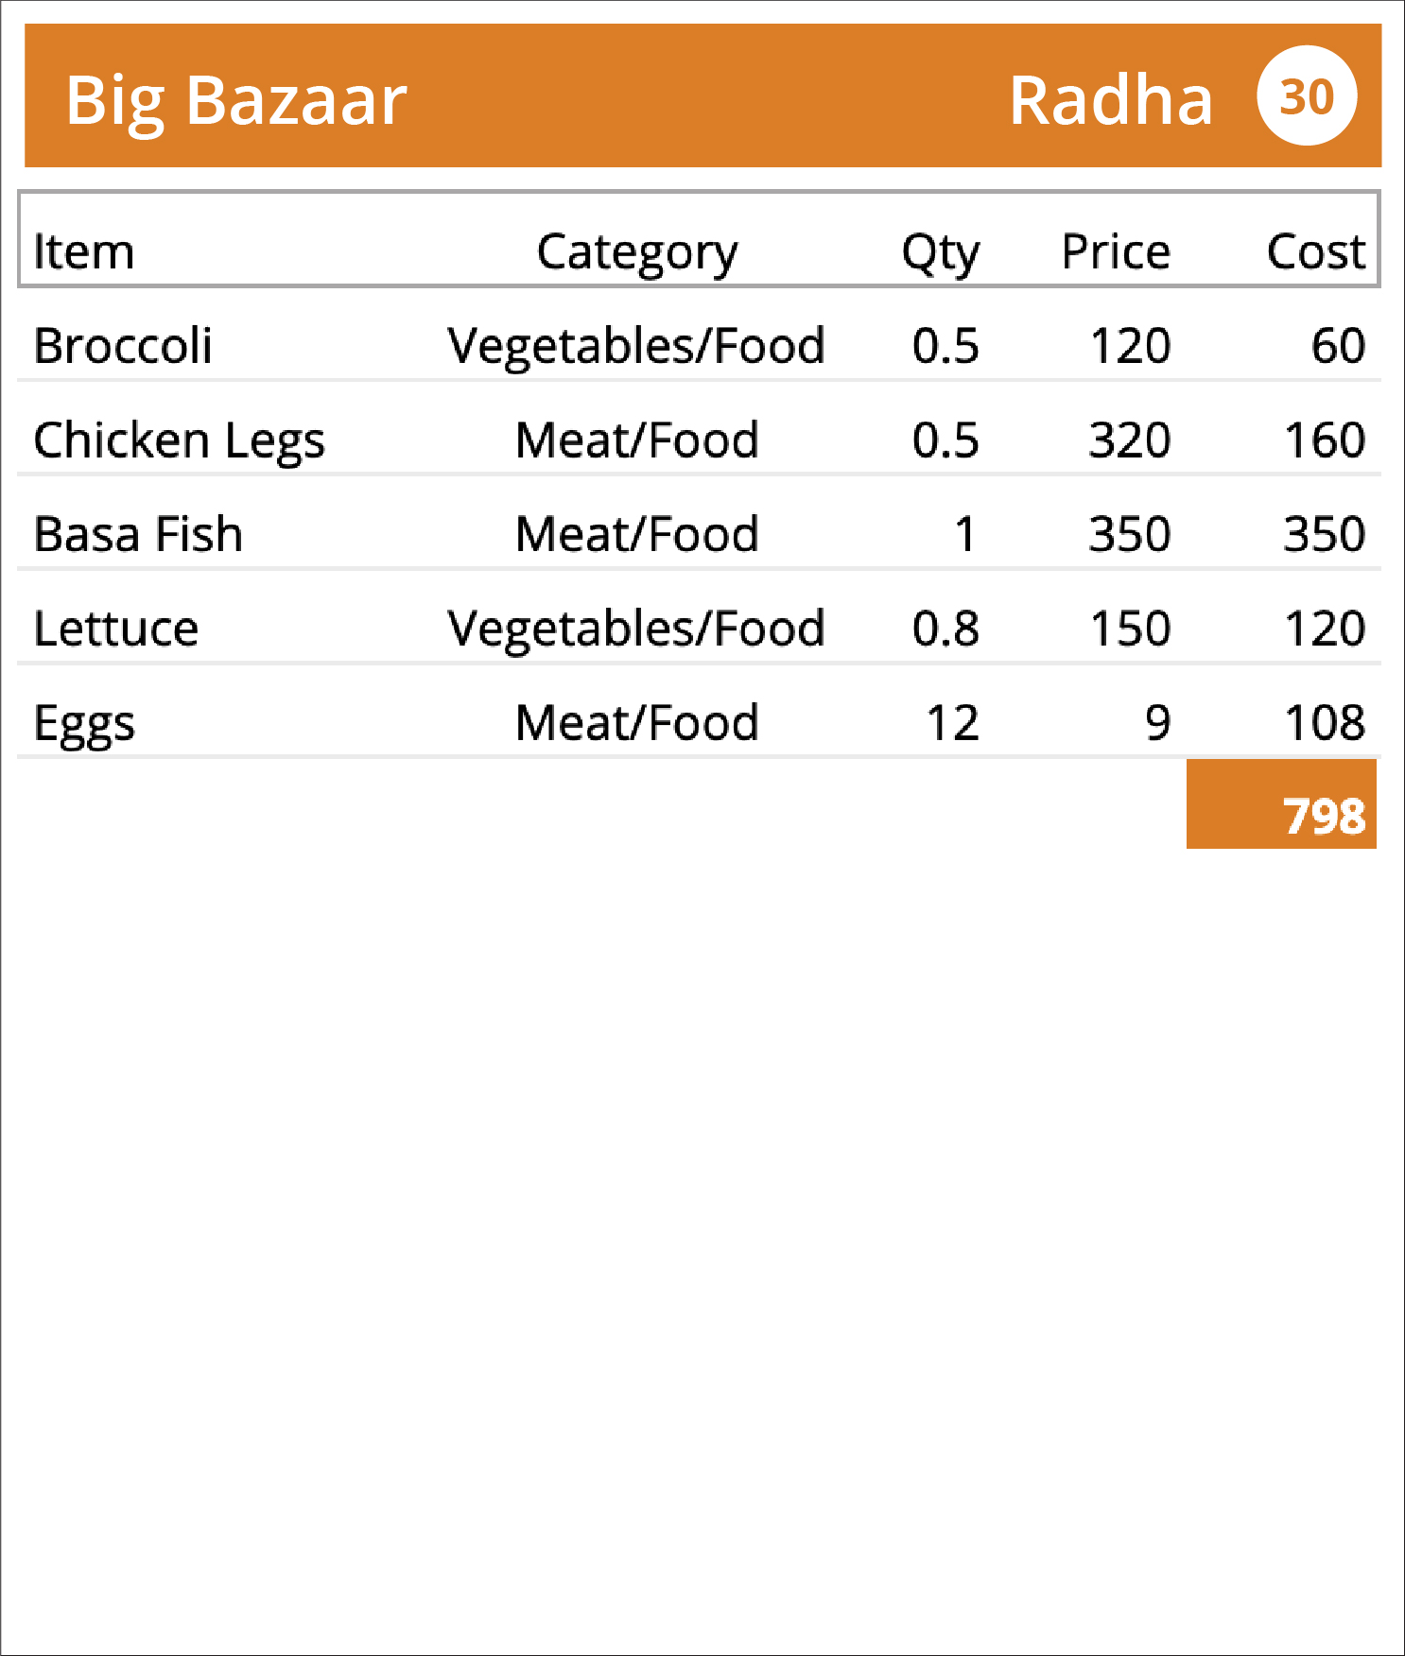Click Eggs quantity value 12

pyautogui.click(x=953, y=723)
